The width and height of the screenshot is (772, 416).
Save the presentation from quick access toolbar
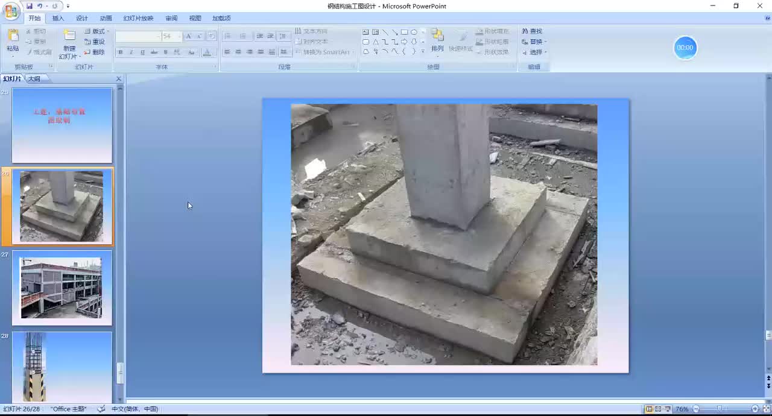coord(29,6)
